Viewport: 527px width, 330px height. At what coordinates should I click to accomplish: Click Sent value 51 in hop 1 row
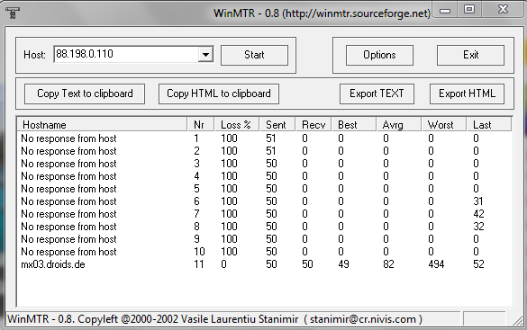tap(271, 138)
